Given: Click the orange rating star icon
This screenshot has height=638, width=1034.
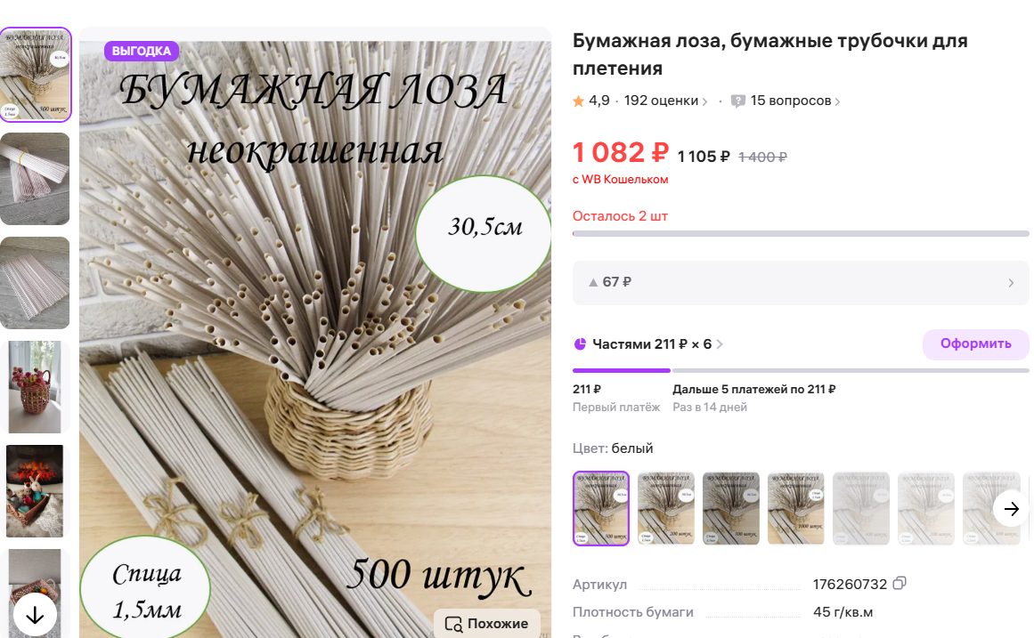Looking at the screenshot, I should [578, 101].
